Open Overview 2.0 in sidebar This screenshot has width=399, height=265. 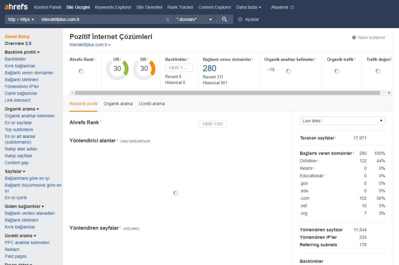[18, 44]
